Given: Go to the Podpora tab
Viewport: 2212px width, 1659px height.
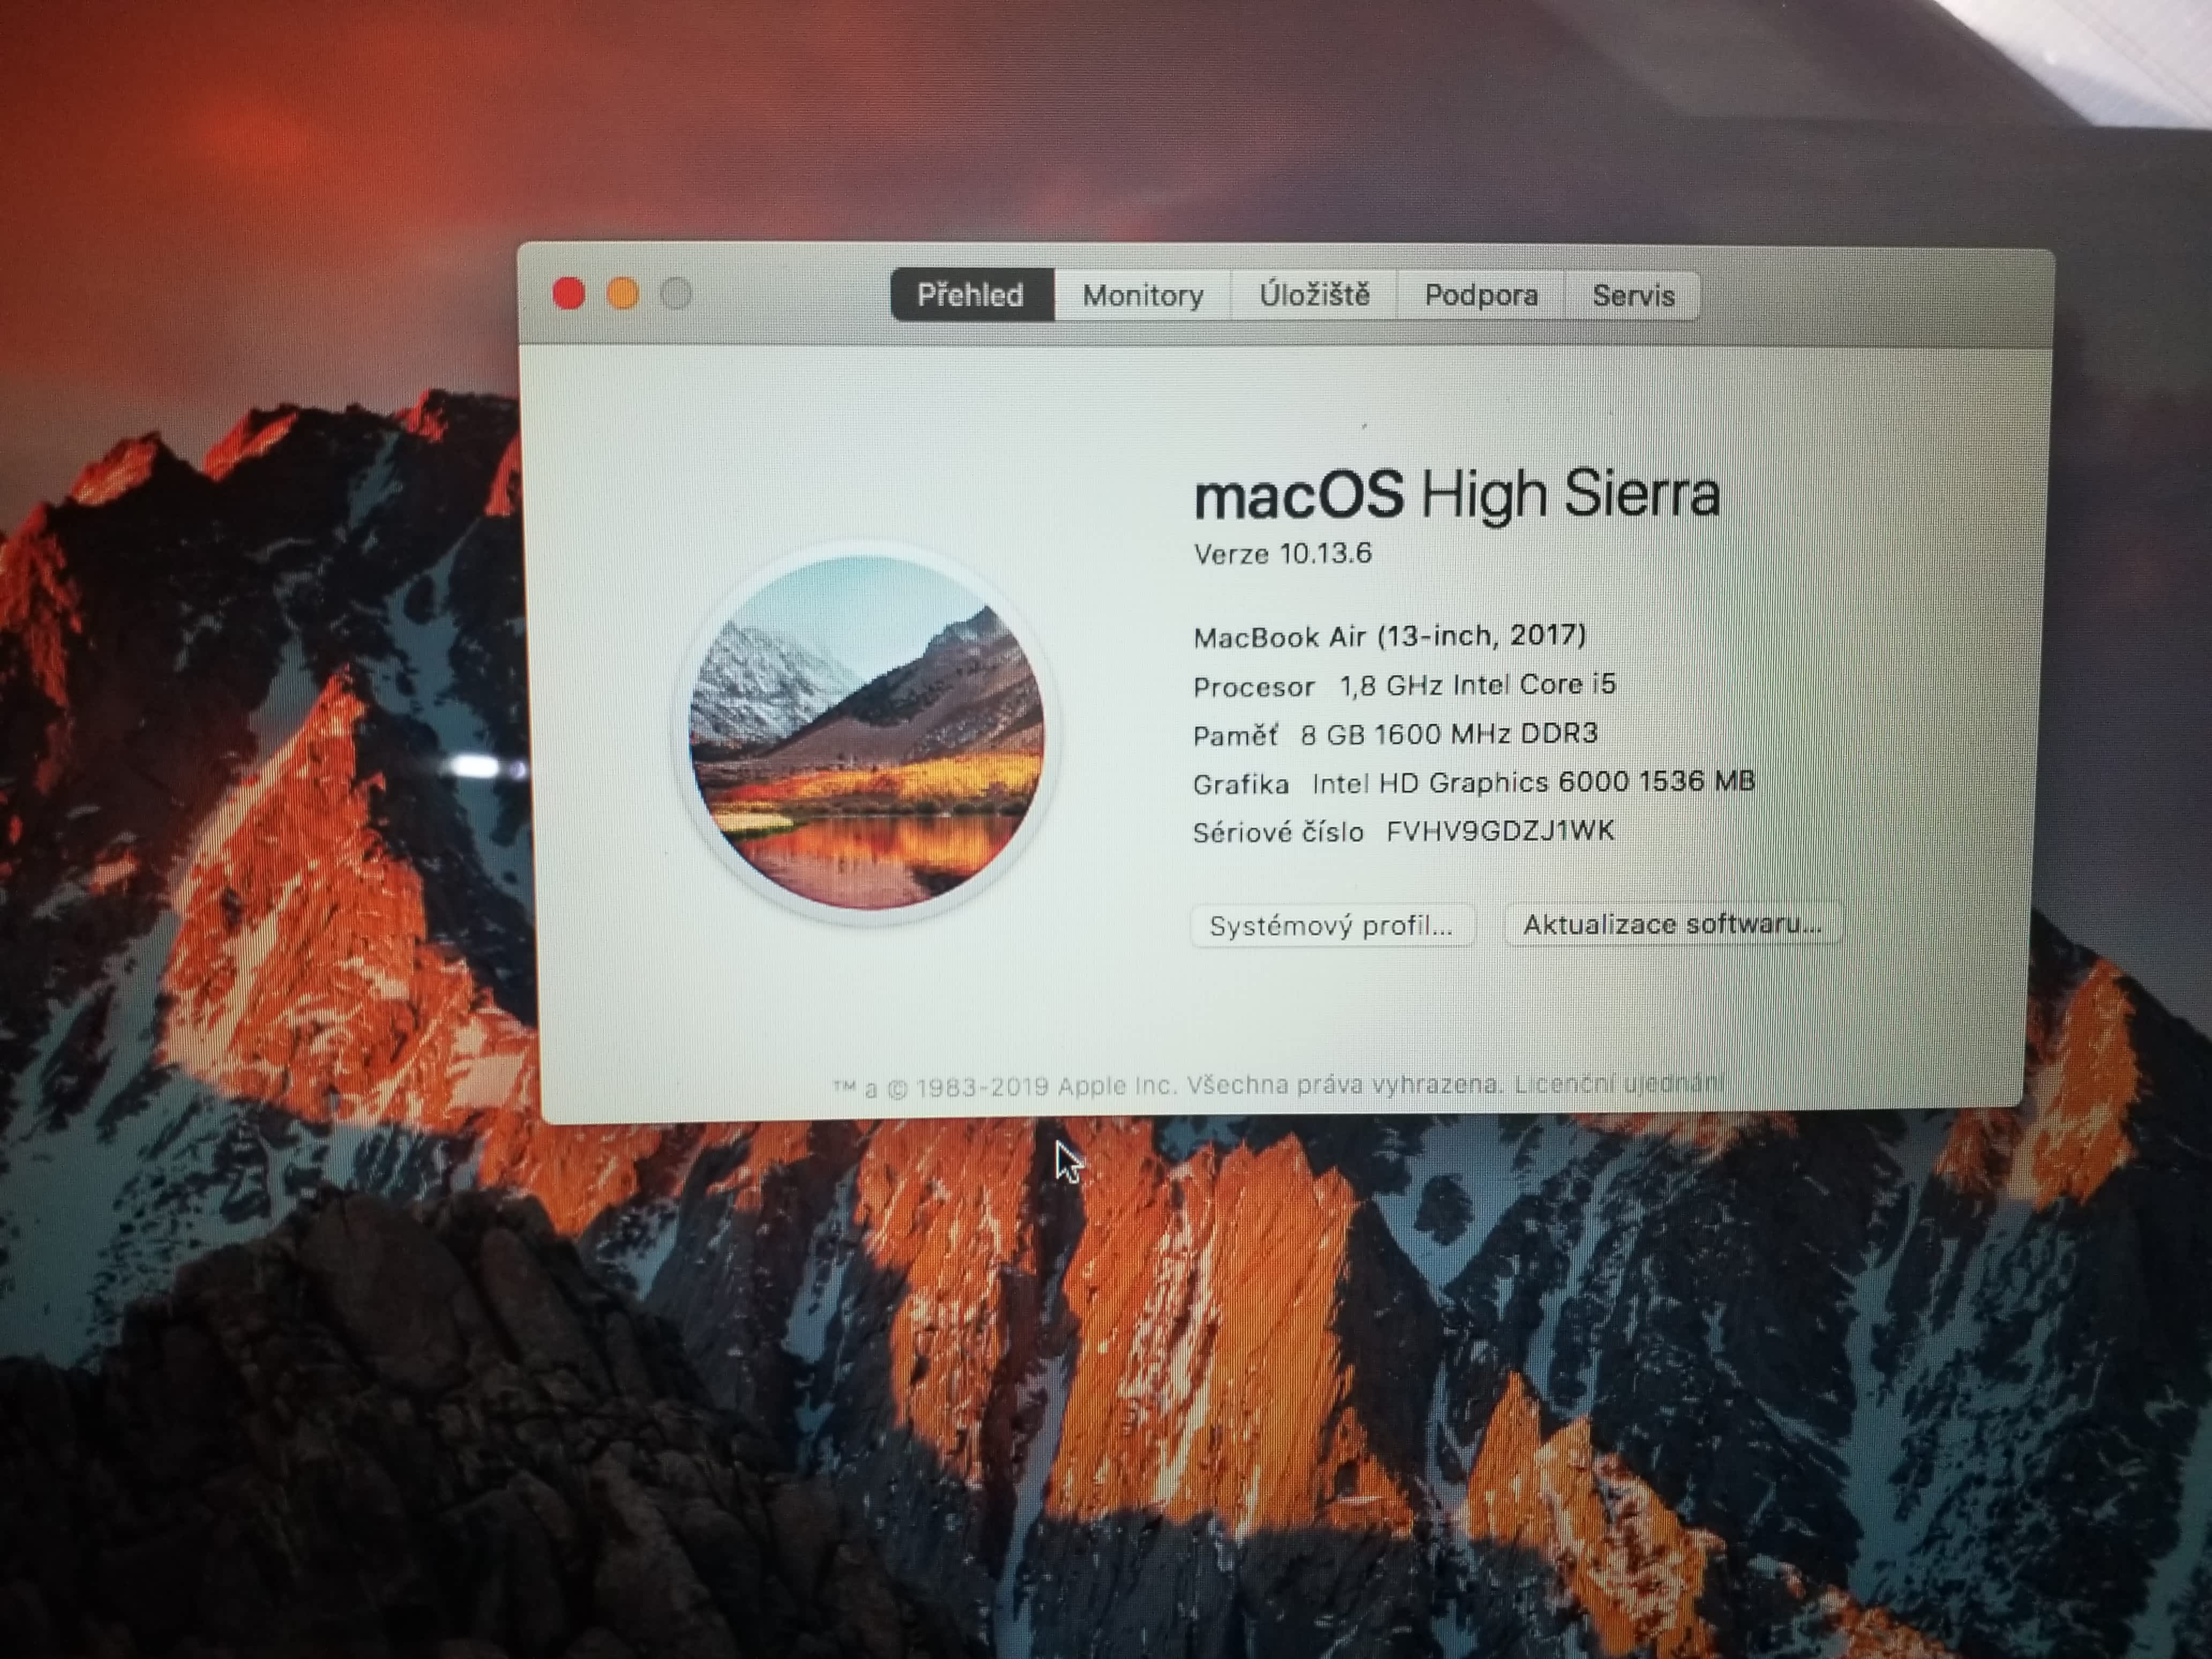Looking at the screenshot, I should (x=1480, y=295).
